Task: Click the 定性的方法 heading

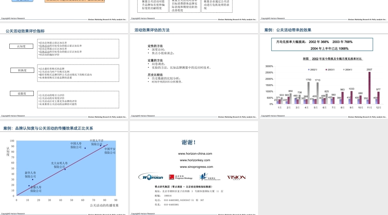Action: [x=155, y=46]
